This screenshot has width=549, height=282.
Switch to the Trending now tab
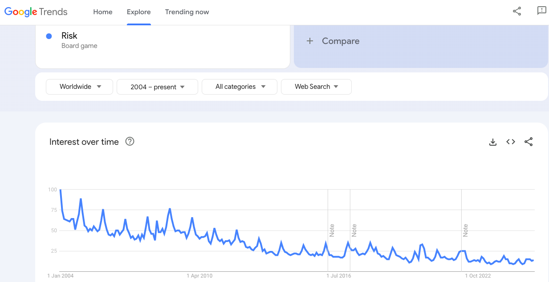pyautogui.click(x=187, y=12)
